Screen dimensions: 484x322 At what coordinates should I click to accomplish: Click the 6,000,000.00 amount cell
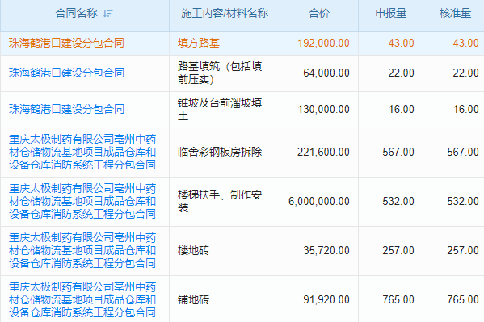point(319,201)
